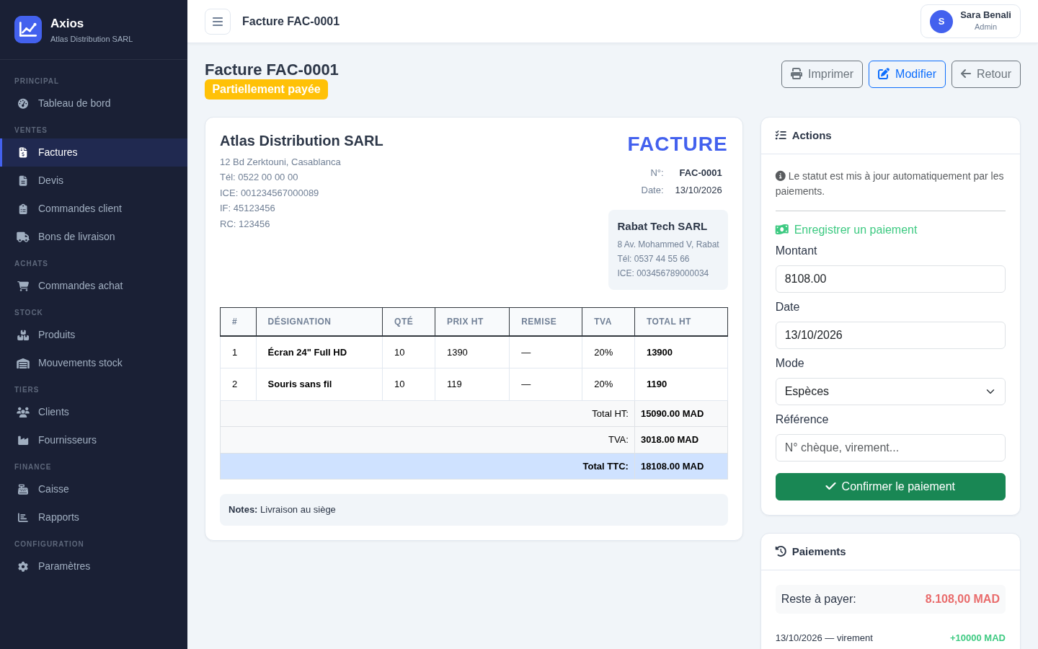Click the Montant input field

tap(890, 279)
